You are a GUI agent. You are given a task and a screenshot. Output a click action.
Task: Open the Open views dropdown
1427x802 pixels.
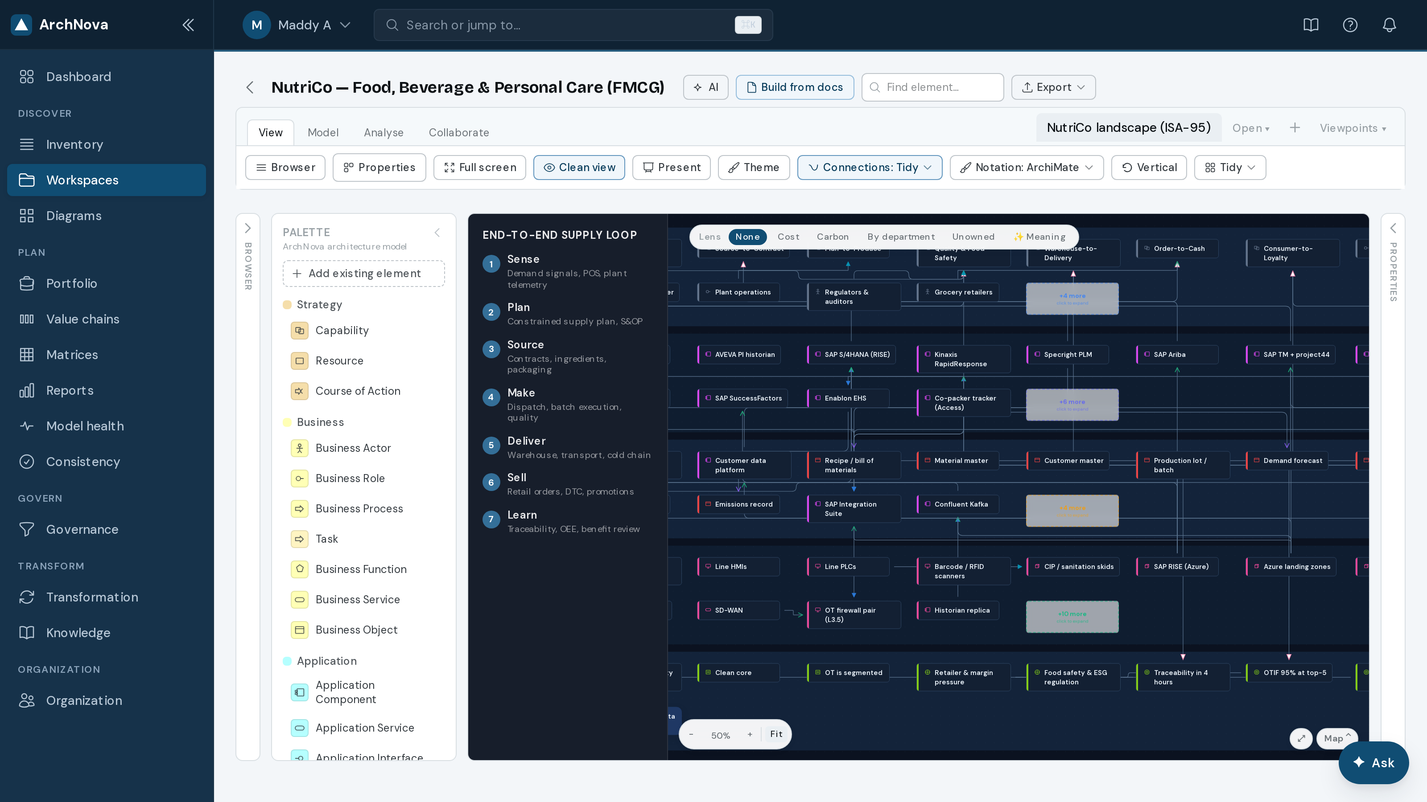click(1251, 128)
